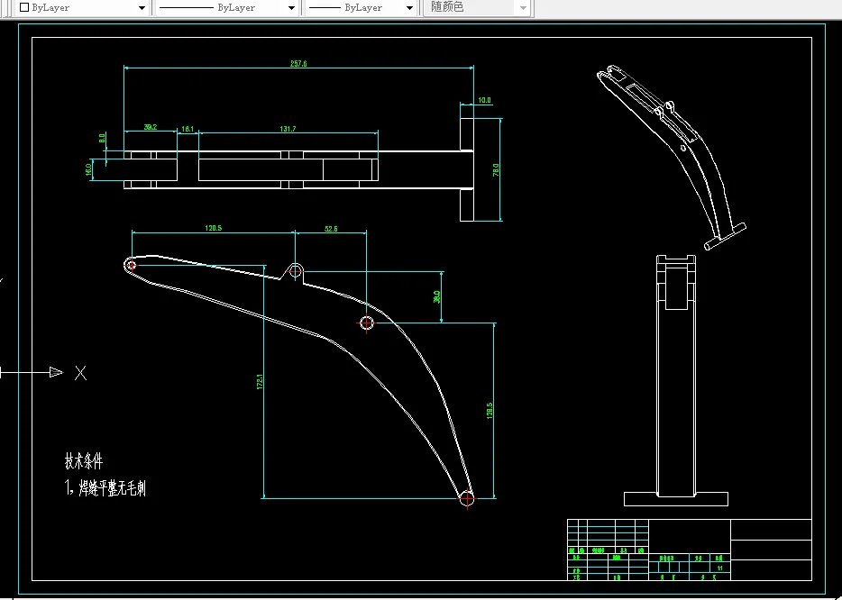Viewport: 842px width, 600px height.
Task: Select the 52.6 dimension text
Action: [x=332, y=229]
